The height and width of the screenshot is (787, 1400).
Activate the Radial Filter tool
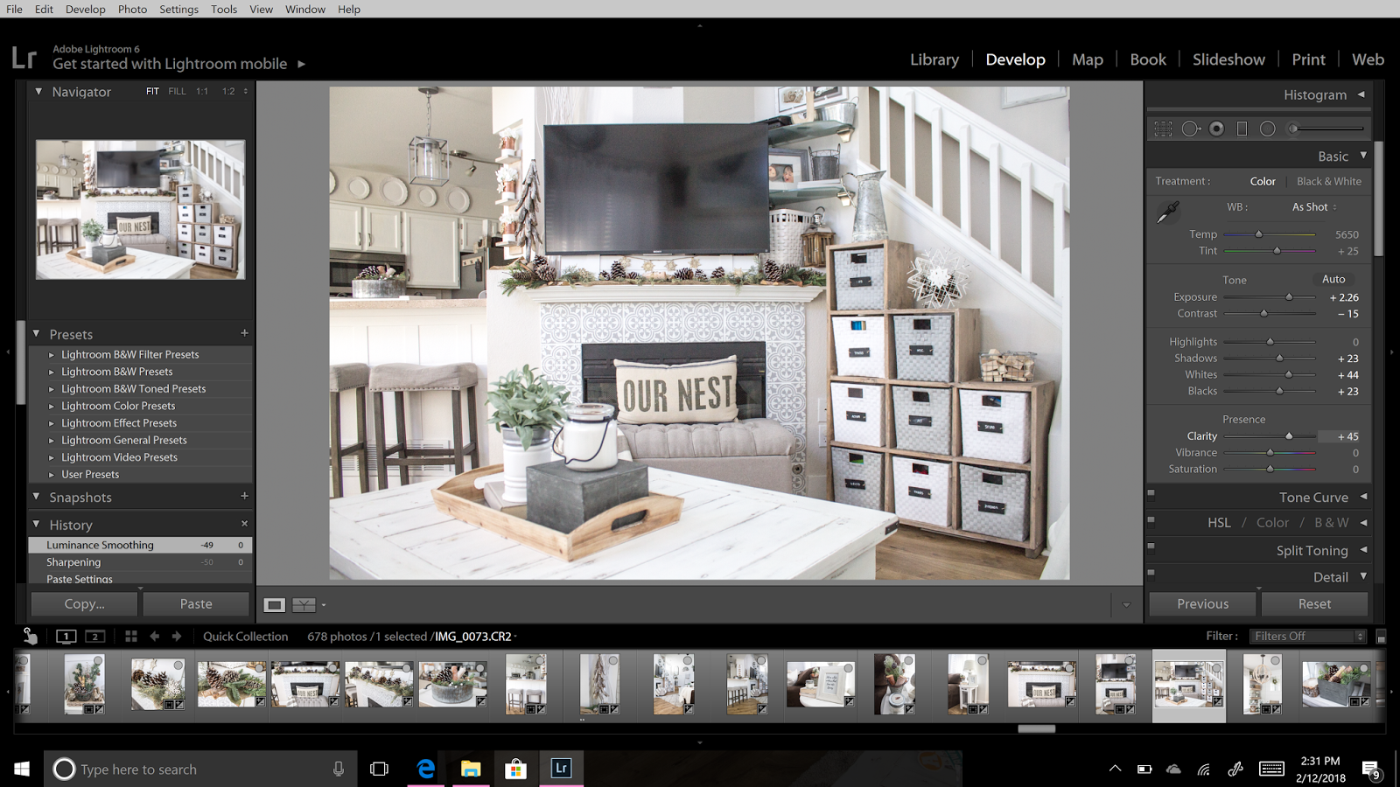click(1267, 129)
